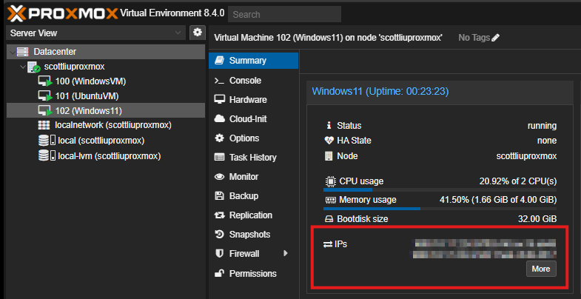The height and width of the screenshot is (299, 581).
Task: Click the Permissions unlock icon
Action: [x=219, y=273]
